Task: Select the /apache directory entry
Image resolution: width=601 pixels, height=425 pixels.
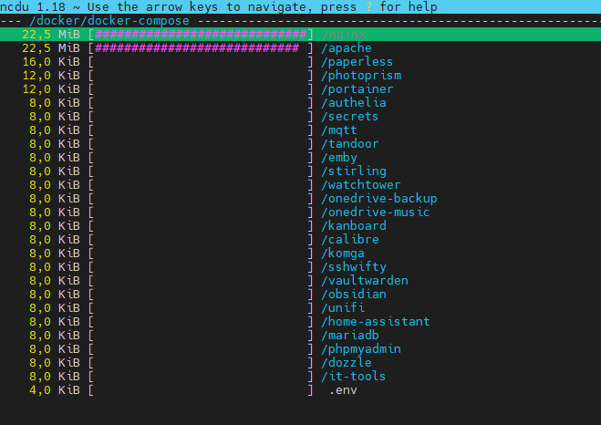Action: click(x=347, y=48)
